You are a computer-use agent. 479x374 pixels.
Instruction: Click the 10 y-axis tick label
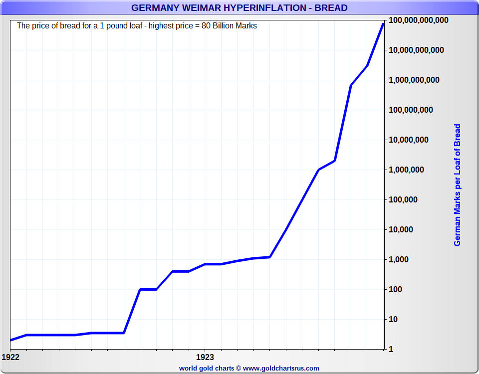pos(393,319)
